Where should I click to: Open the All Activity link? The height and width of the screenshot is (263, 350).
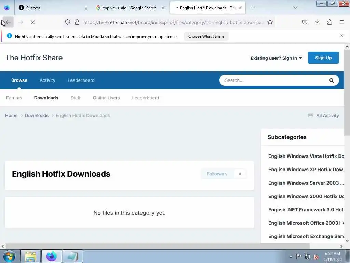(x=323, y=116)
